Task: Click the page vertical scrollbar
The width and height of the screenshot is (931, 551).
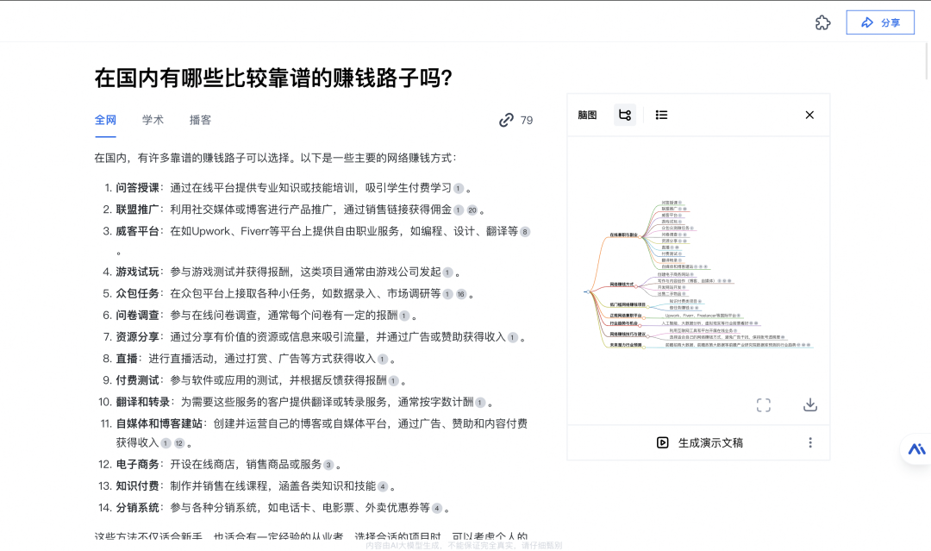Action: 928,59
